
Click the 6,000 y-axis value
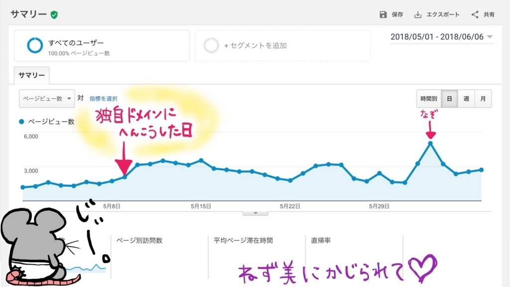31,137
